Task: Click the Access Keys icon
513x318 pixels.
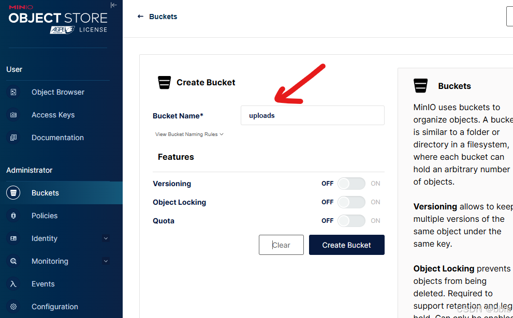Action: [x=13, y=115]
